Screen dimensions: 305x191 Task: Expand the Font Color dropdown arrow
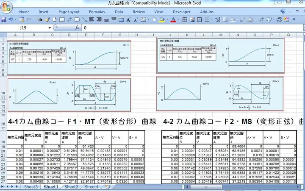[x=179, y=19]
